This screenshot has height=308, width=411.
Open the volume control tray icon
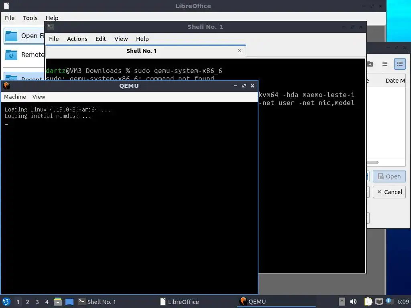353,302
